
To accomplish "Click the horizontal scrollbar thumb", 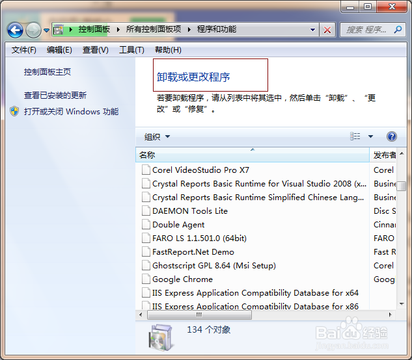I will click(x=199, y=315).
